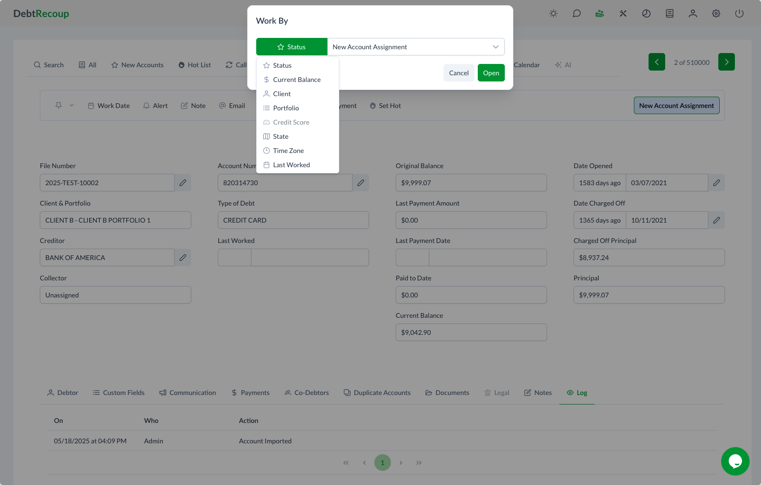Click the edit pencil beside Creditor
The height and width of the screenshot is (485, 761).
[x=183, y=258]
